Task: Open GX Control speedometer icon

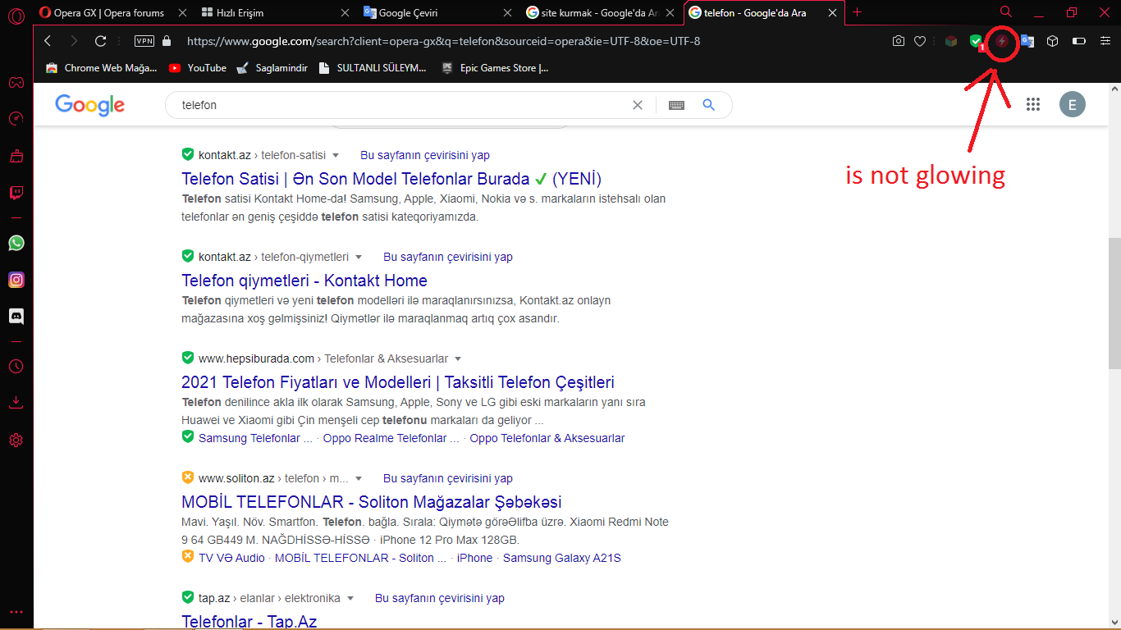Action: tap(16, 119)
